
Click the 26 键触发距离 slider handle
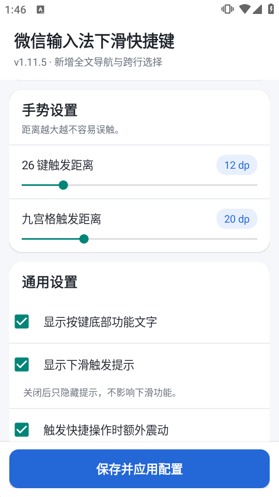[x=63, y=185]
